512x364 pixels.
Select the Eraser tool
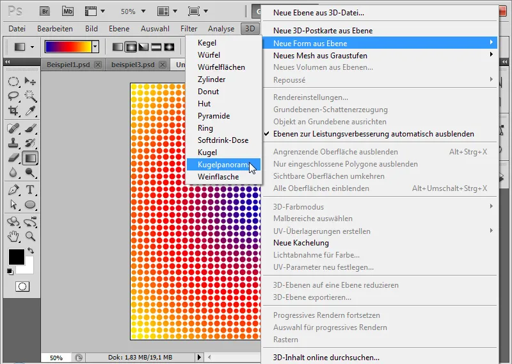[x=13, y=158]
